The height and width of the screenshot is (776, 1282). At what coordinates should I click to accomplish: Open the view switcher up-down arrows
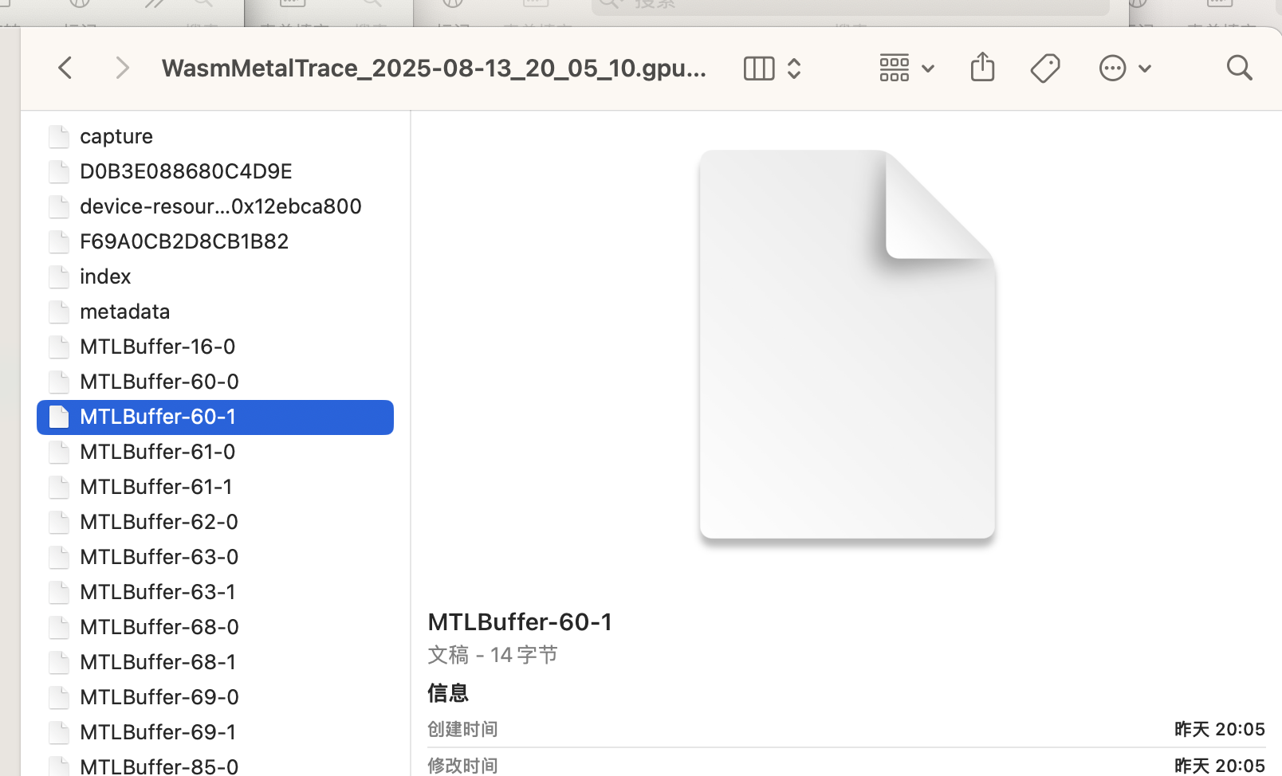794,69
